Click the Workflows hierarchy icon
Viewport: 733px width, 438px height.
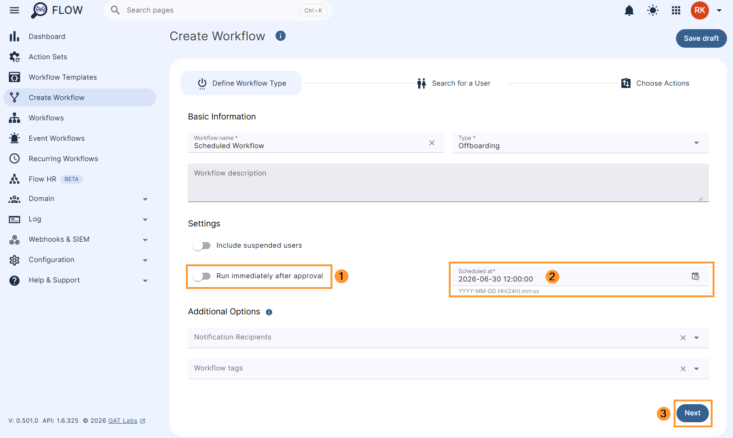pyautogui.click(x=14, y=118)
